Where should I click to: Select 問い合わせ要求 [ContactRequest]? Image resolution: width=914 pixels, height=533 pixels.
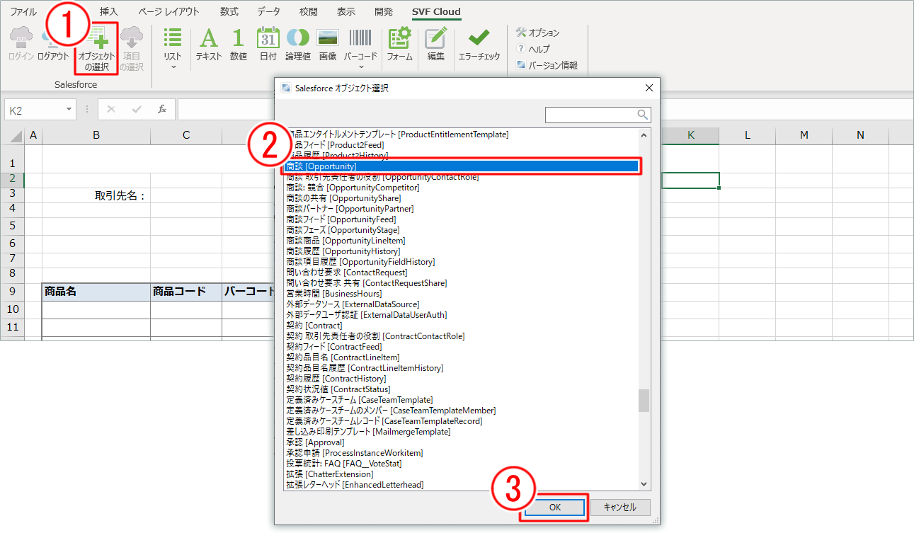[347, 273]
